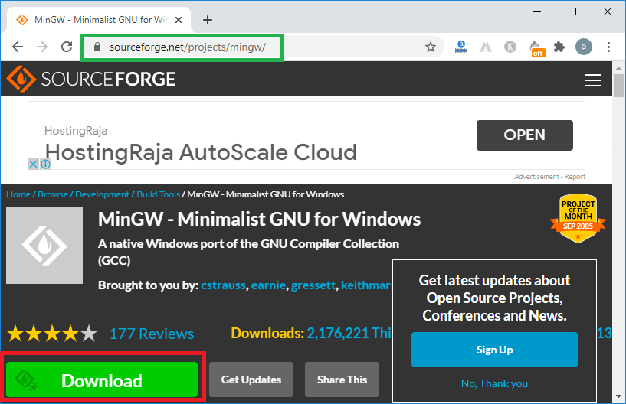
Task: Click the MinGW project logo thumbnail
Action: (44, 246)
